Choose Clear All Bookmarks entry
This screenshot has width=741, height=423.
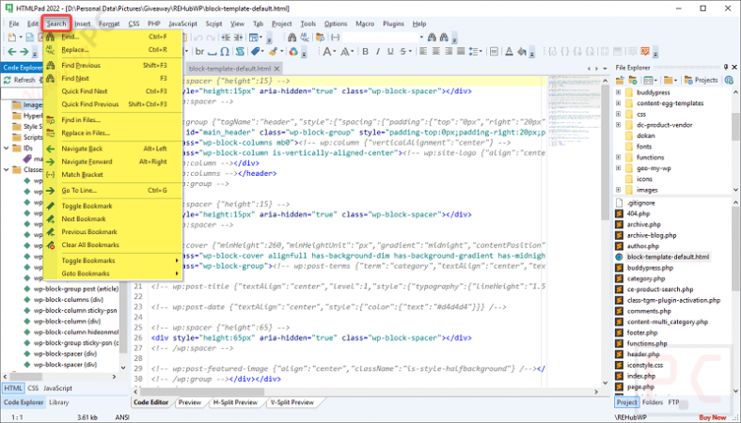click(113, 244)
